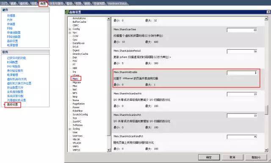This screenshot has height=163, width=271.
Task: Open the 虚拟机 tab
Action: [24, 3]
